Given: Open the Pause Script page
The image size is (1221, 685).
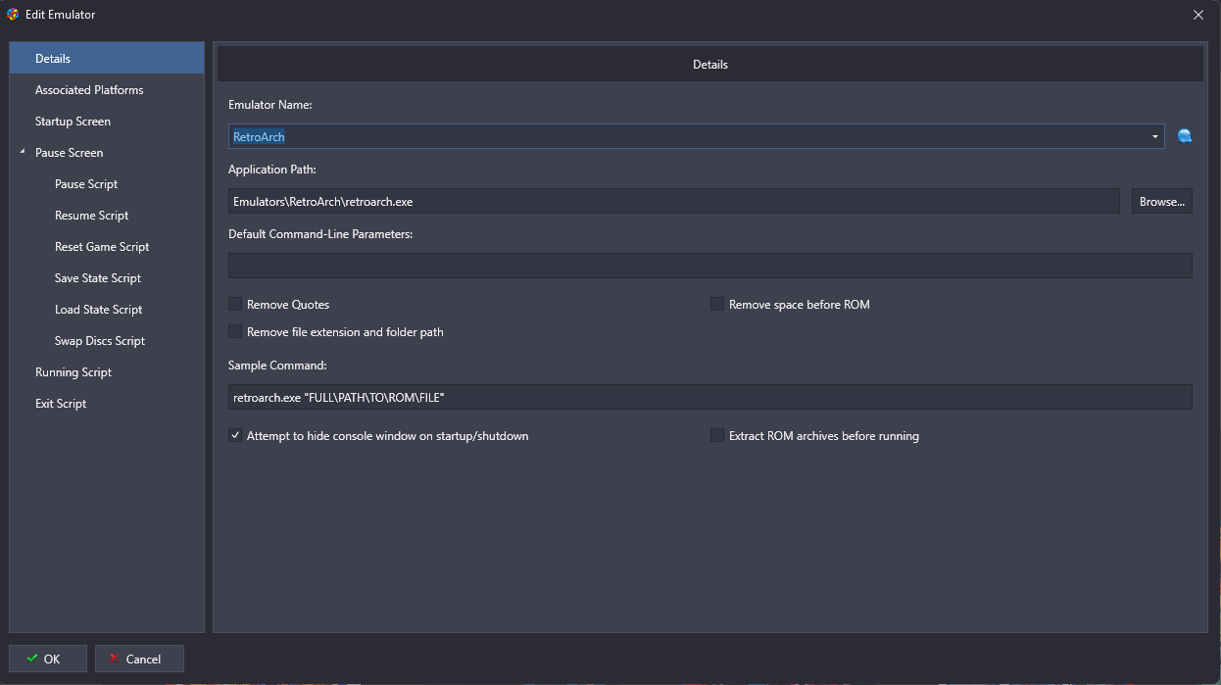Looking at the screenshot, I should pos(86,183).
